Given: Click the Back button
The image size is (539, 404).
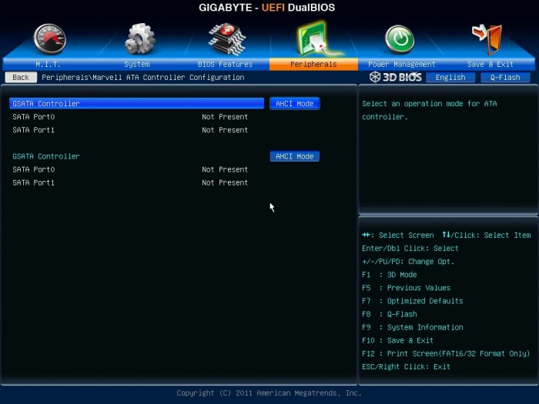Looking at the screenshot, I should (x=21, y=77).
